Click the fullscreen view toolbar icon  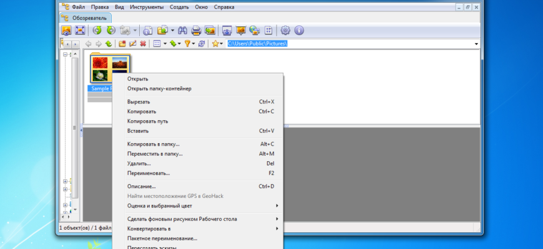tap(80, 30)
